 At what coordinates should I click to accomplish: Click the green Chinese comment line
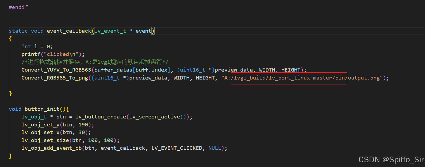(x=95, y=62)
